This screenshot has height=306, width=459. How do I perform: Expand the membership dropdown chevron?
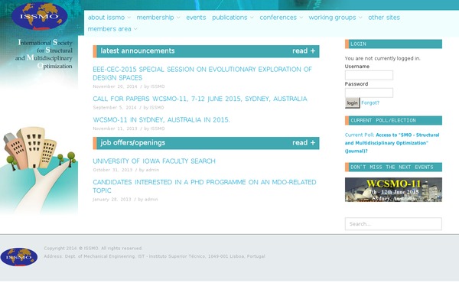pyautogui.click(x=178, y=18)
